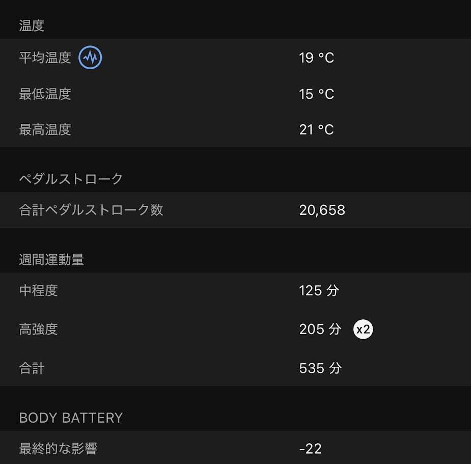Tap the BODY BATTERY section header
The image size is (471, 464).
click(x=71, y=418)
